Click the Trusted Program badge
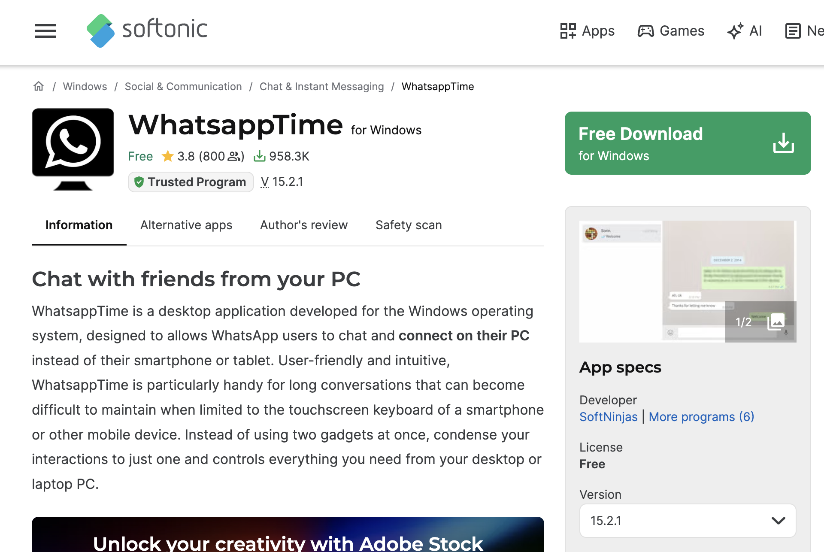Screen dimensions: 824x552 (x=191, y=182)
